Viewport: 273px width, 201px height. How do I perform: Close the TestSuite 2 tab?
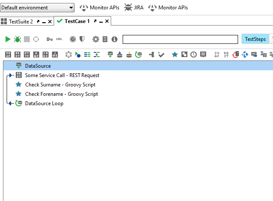(50, 22)
